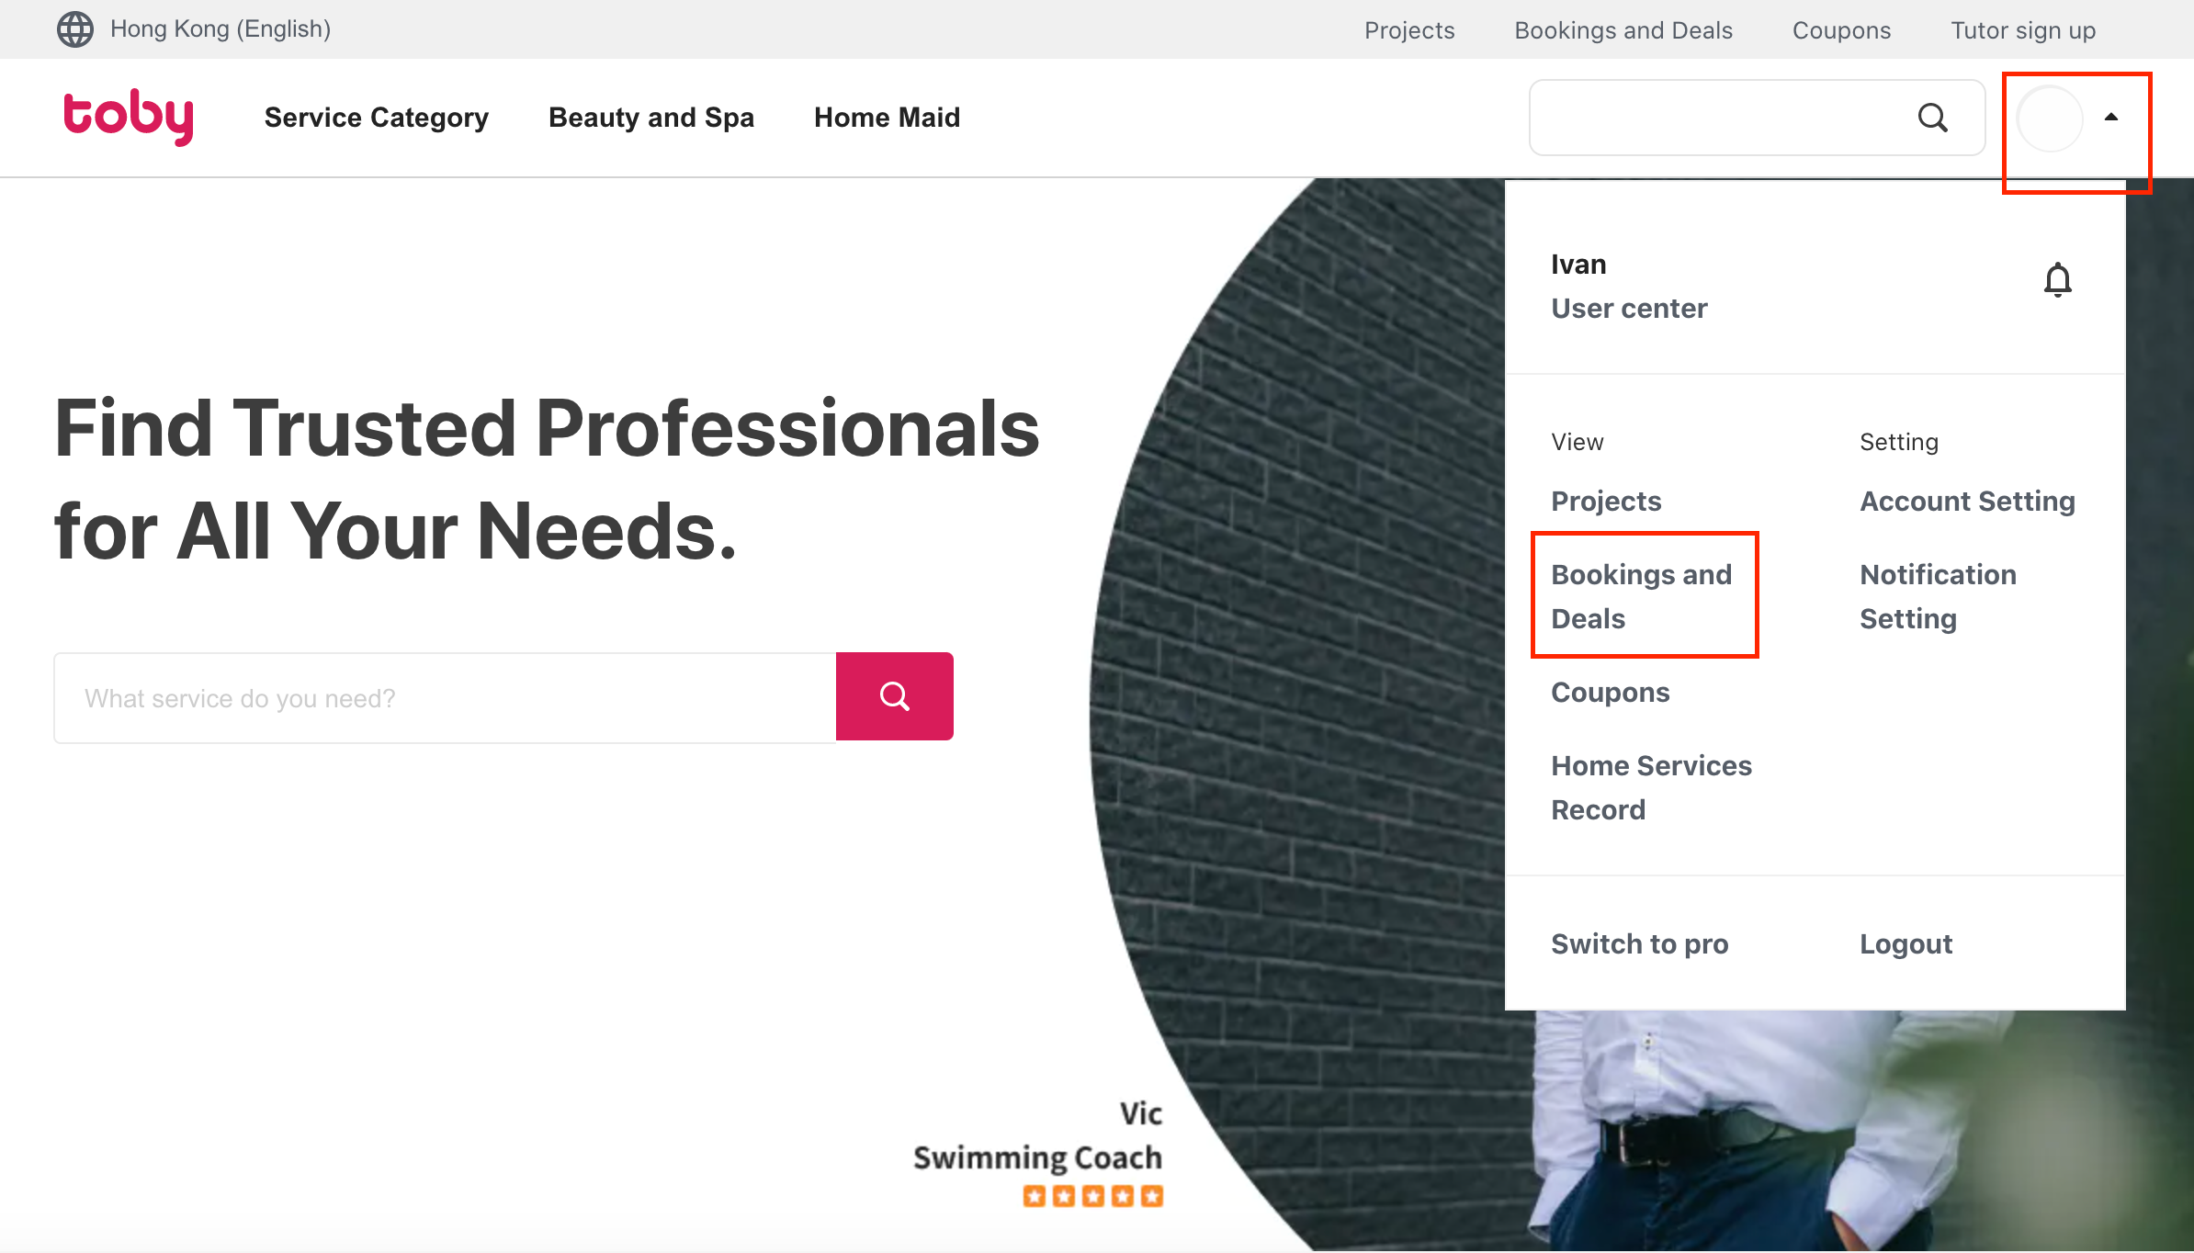Select Projects in the user dropdown
The height and width of the screenshot is (1253, 2194).
pyautogui.click(x=1606, y=502)
